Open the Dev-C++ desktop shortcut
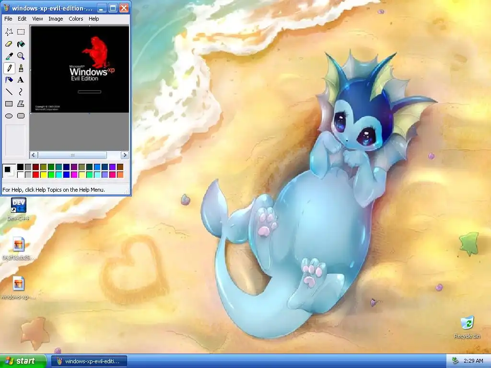491x368 pixels. pyautogui.click(x=18, y=209)
